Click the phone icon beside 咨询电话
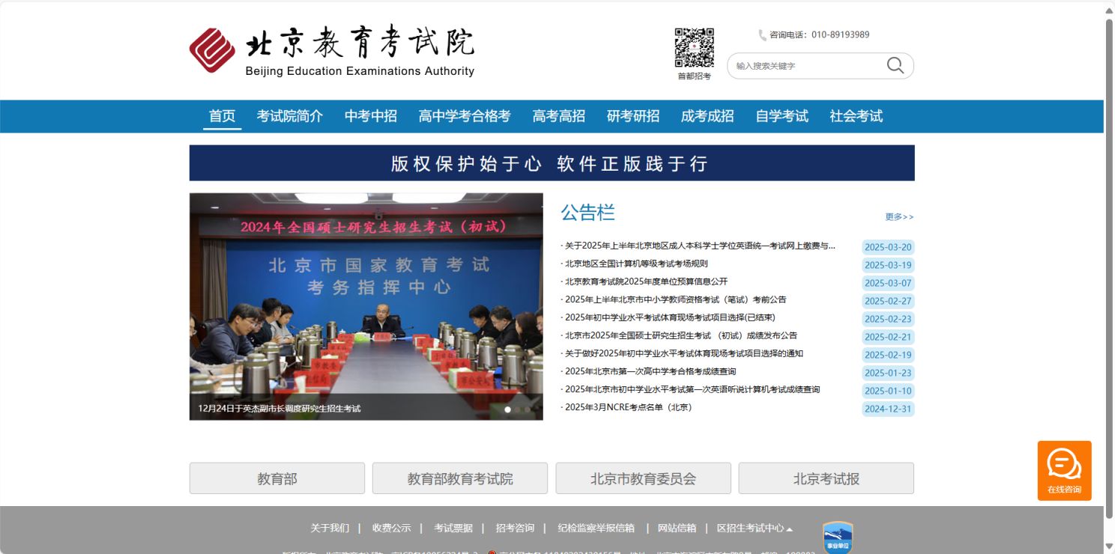Screen dimensions: 1115x554 coord(762,35)
